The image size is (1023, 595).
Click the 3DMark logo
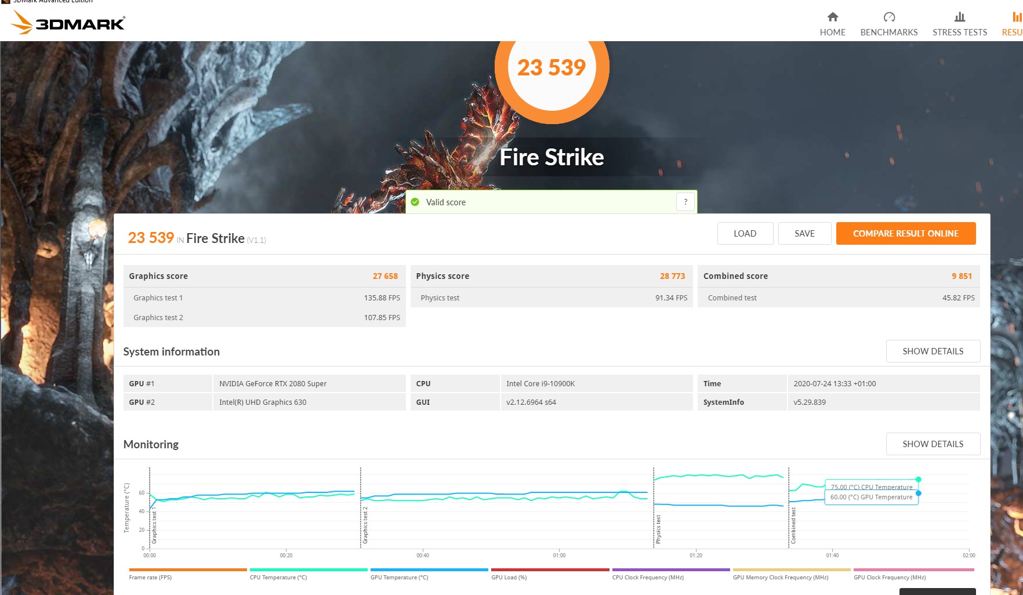68,22
